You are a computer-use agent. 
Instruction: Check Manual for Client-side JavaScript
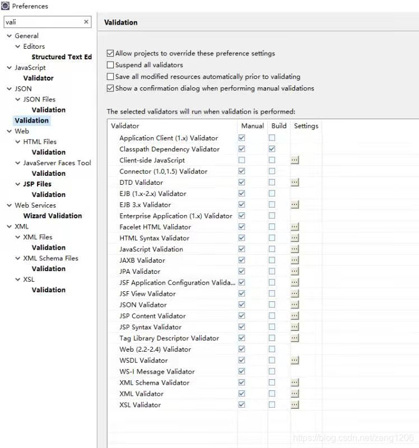point(242,160)
